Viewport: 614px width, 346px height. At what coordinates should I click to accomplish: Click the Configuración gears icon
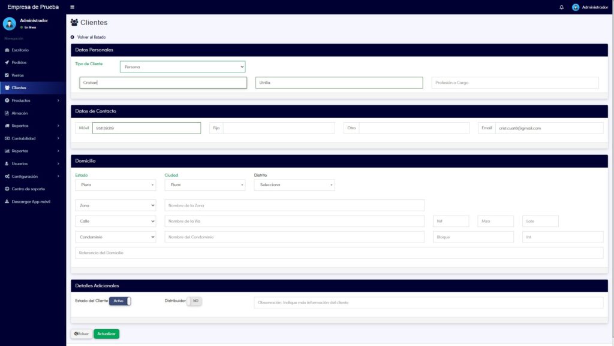[x=7, y=177]
